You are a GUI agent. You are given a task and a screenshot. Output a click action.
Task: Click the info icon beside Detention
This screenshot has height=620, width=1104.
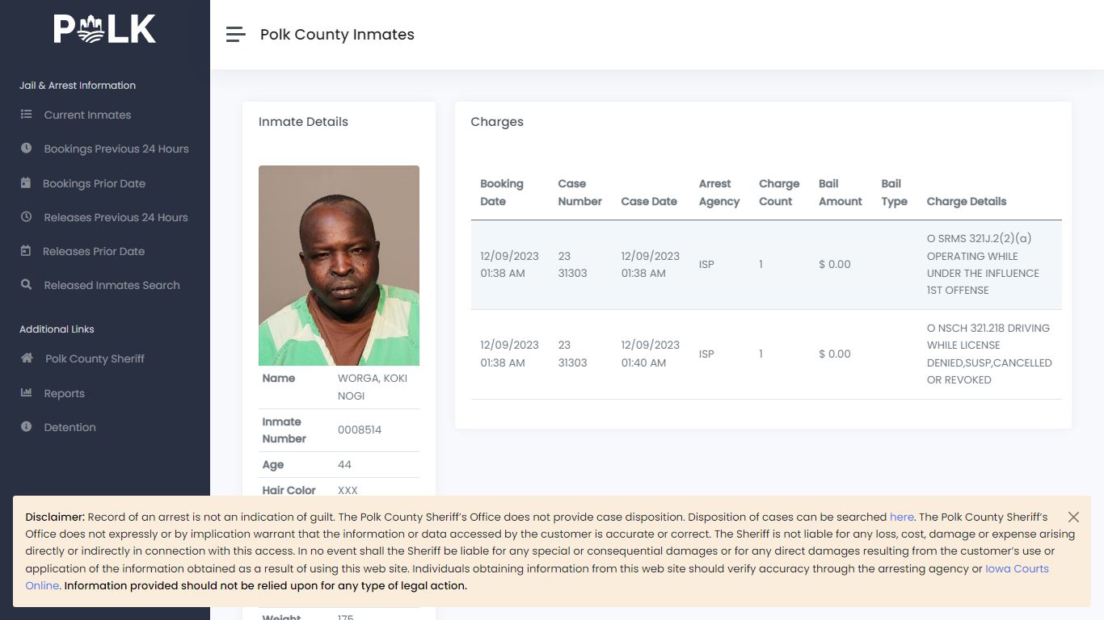click(27, 427)
